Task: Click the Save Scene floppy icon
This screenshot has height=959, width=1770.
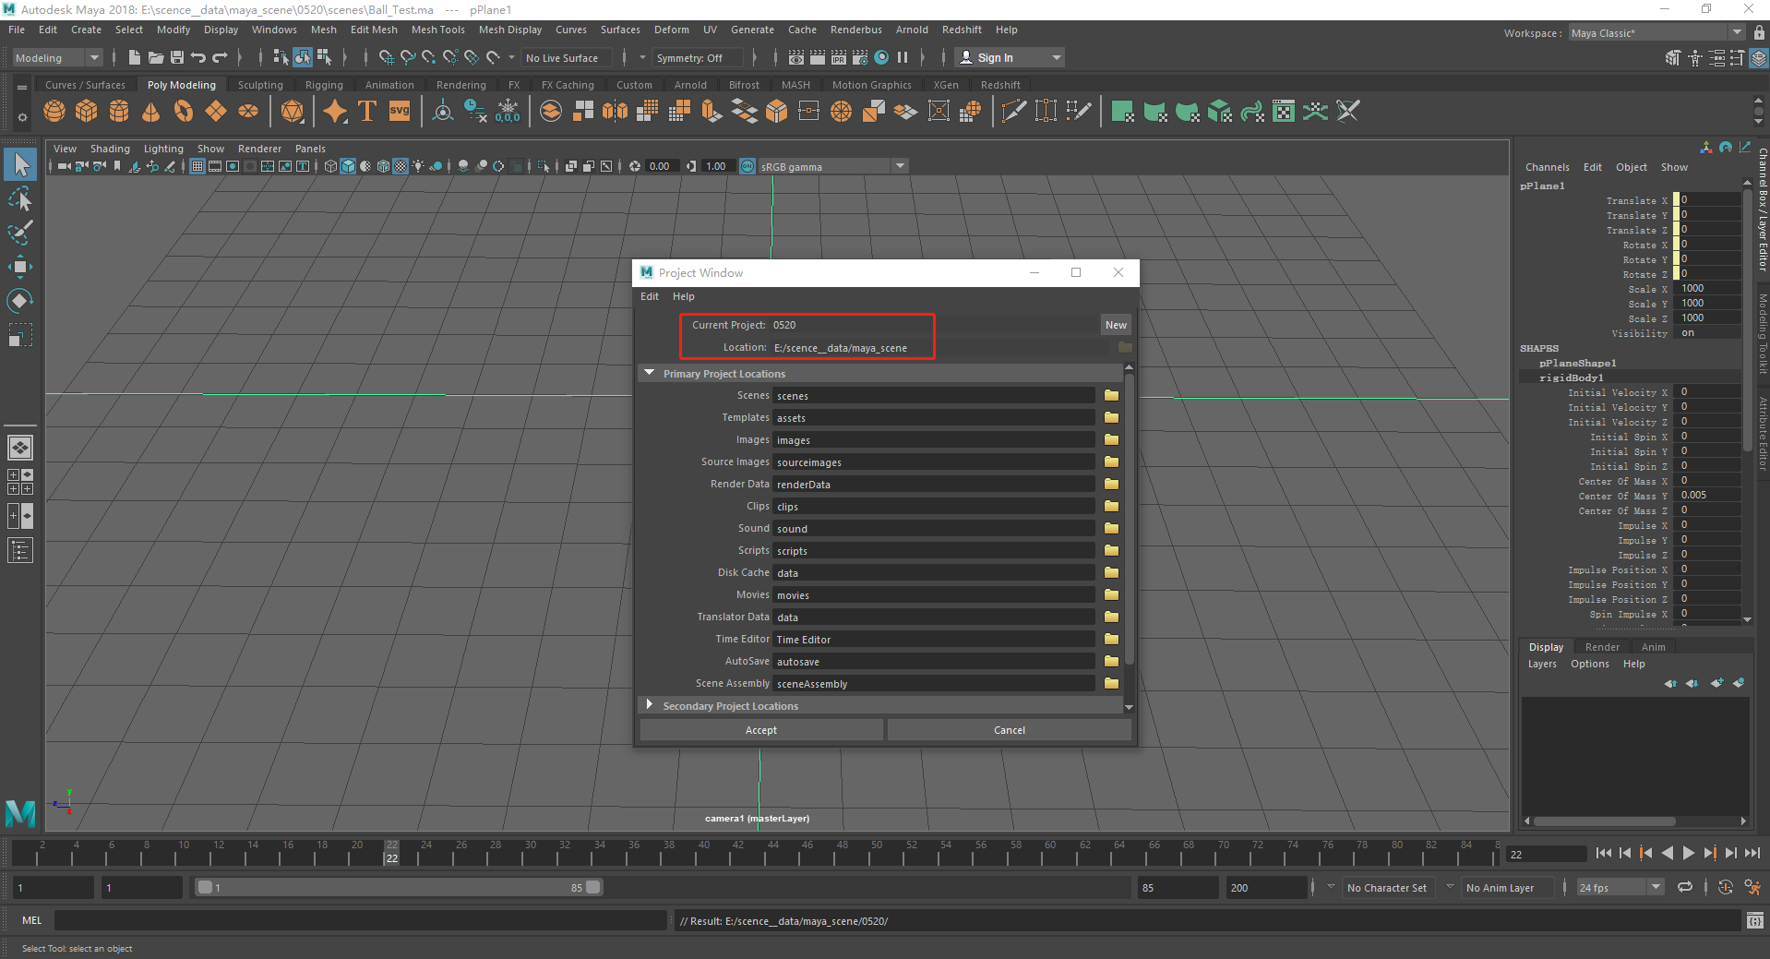Action: (177, 57)
